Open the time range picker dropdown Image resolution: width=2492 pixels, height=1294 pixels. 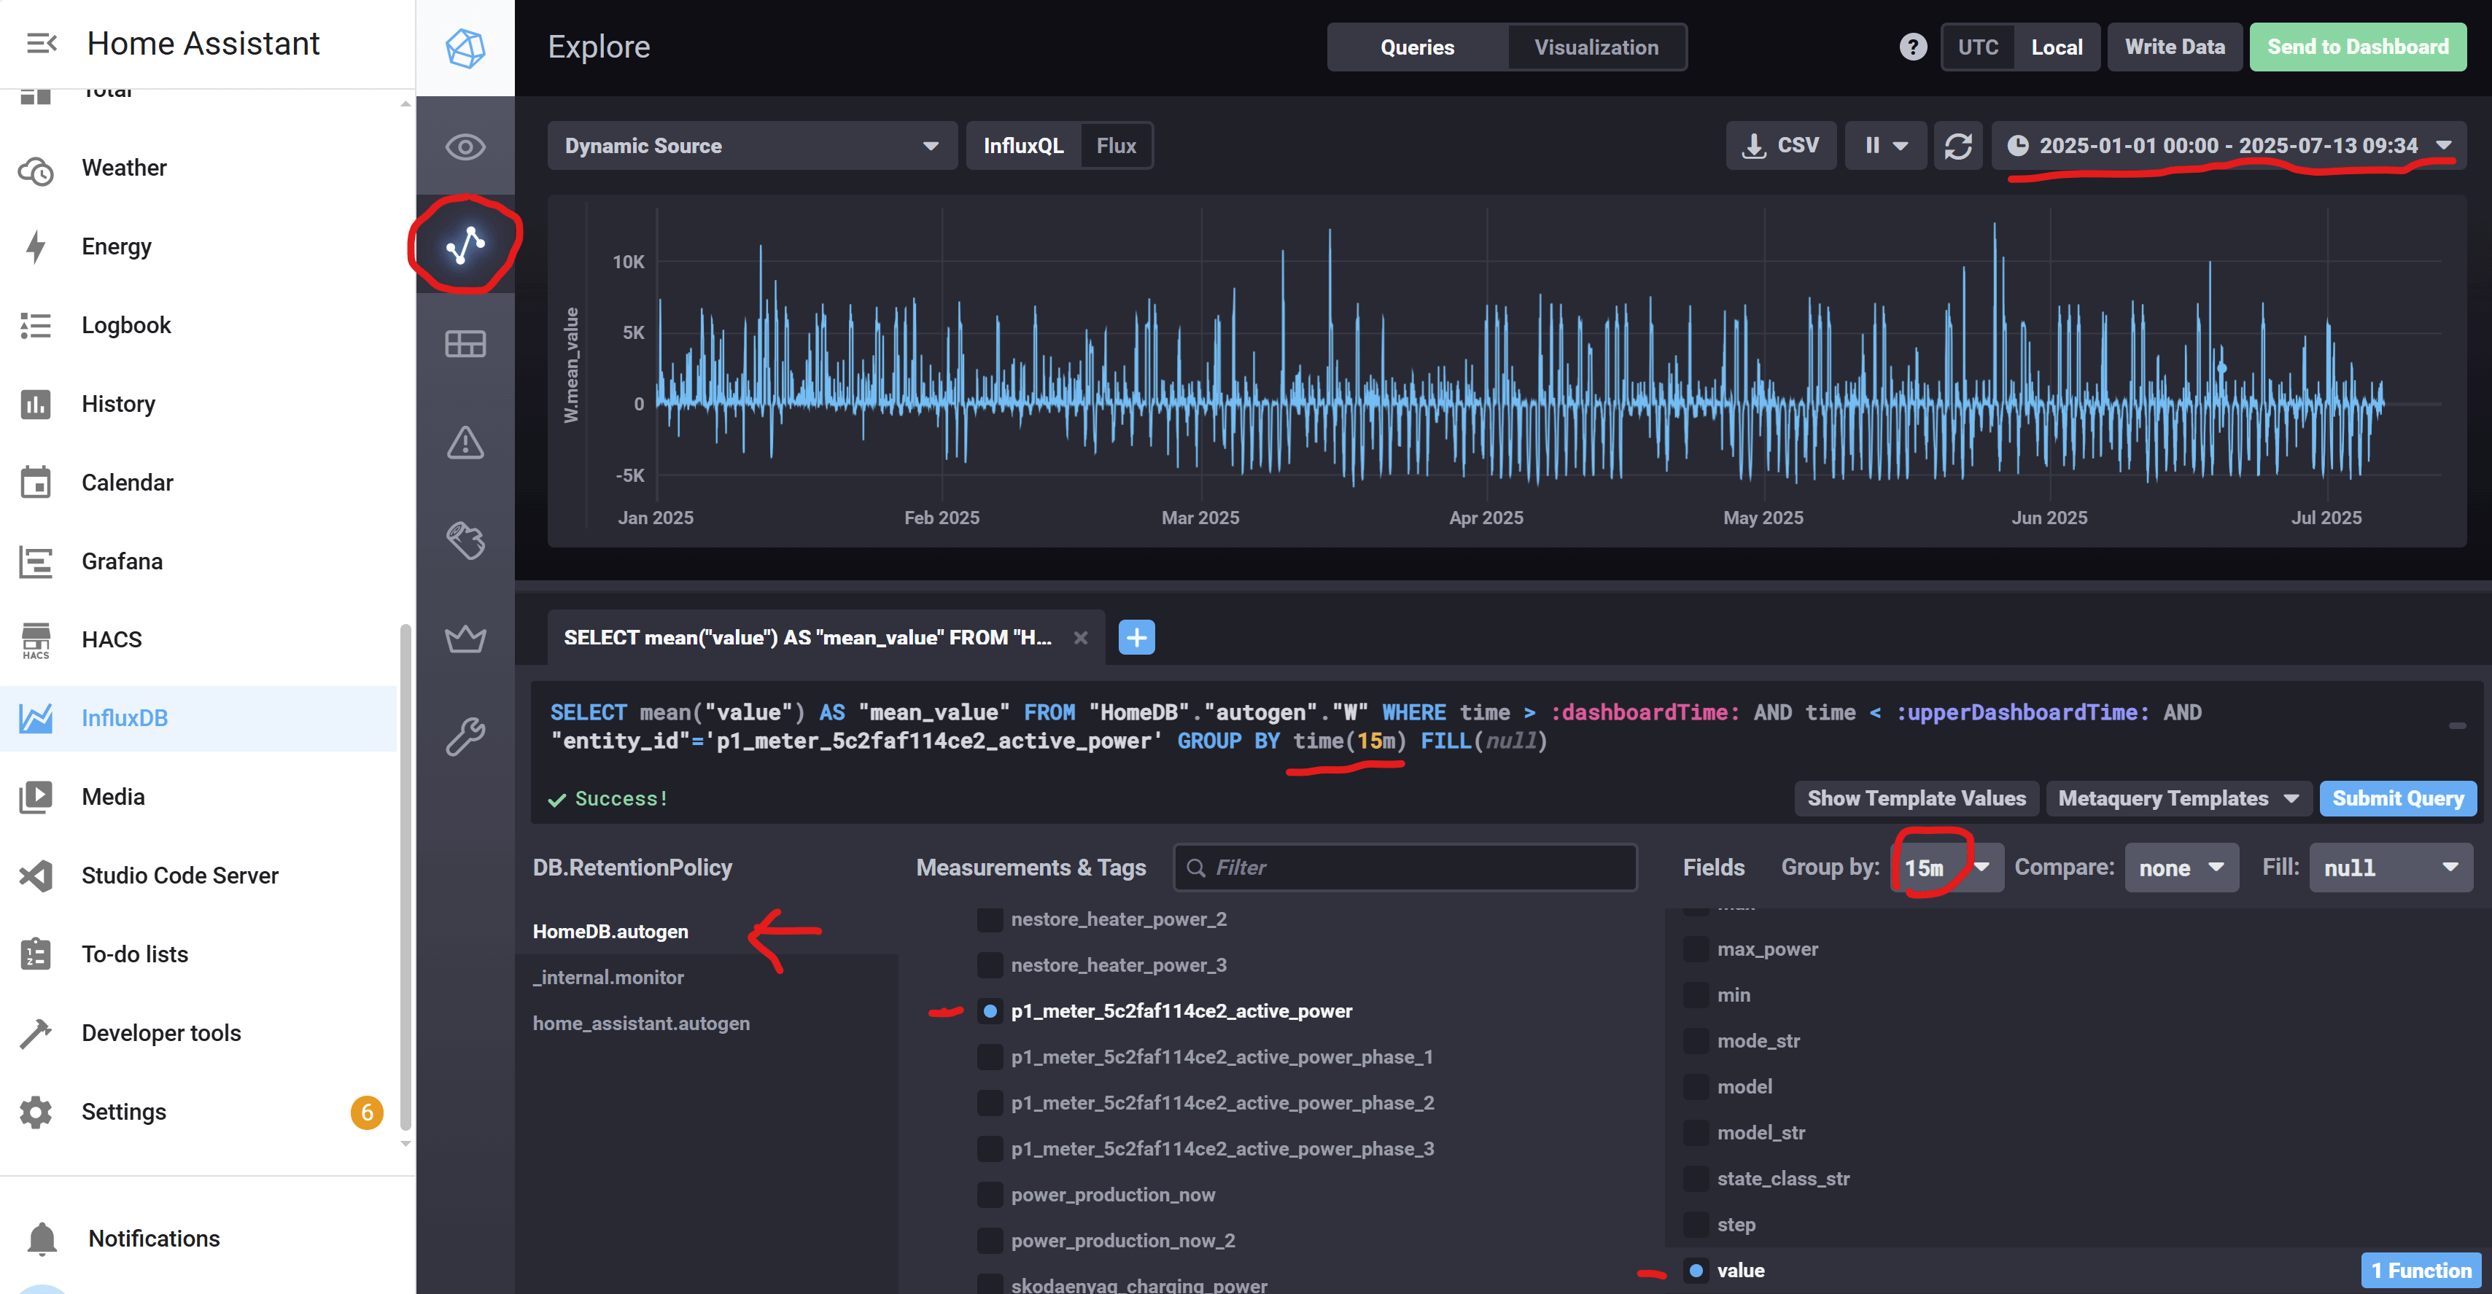[2228, 146]
